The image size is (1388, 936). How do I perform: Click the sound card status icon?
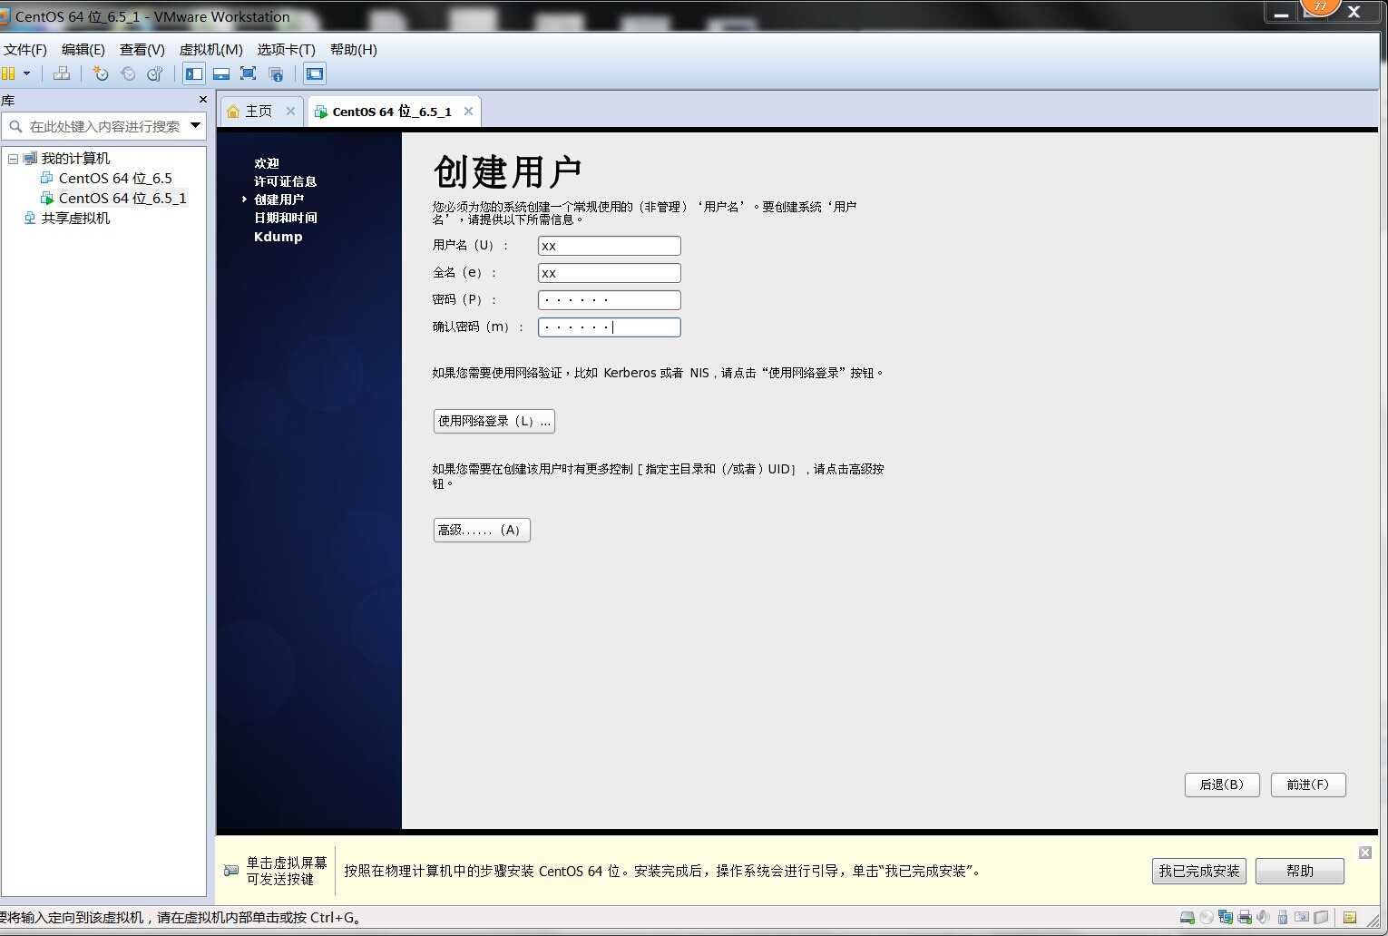(x=1263, y=917)
